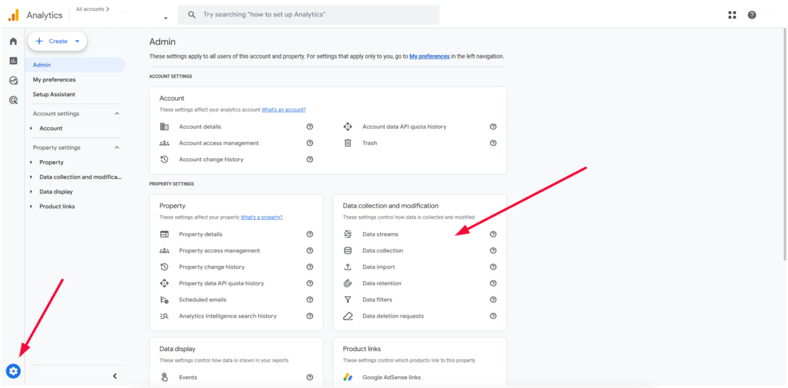Open Trash in Account settings
Screen dimensions: 788x388
pos(370,143)
